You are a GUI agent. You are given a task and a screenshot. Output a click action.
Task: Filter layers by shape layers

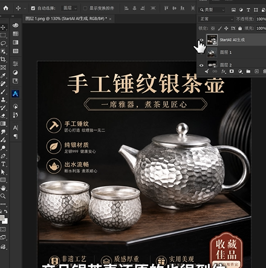point(256,10)
